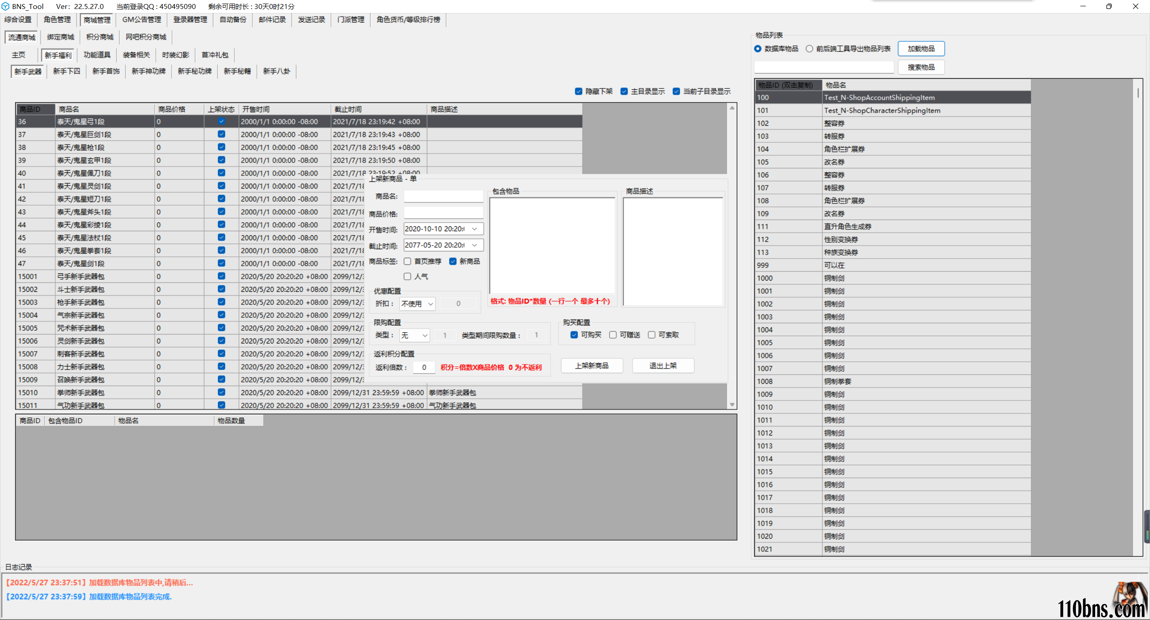Toggle the 主目录显示 checkbox
The width and height of the screenshot is (1150, 620).
point(624,91)
